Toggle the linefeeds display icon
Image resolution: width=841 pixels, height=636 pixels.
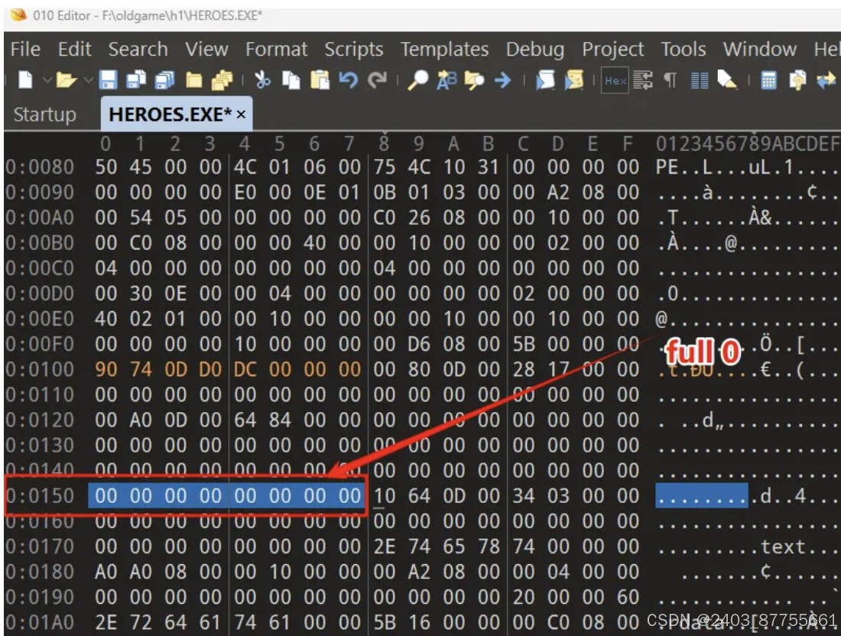click(642, 80)
